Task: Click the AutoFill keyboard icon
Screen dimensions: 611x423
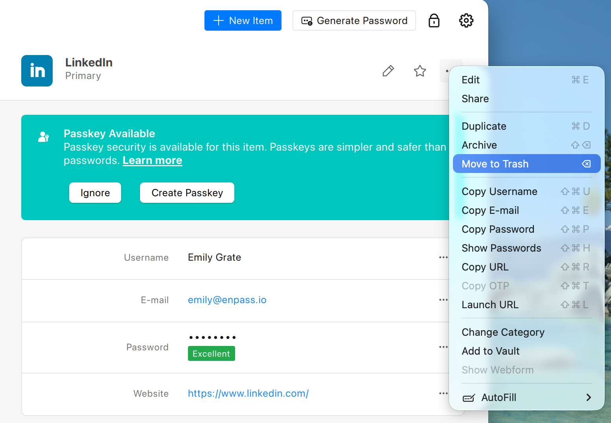Action: point(469,398)
